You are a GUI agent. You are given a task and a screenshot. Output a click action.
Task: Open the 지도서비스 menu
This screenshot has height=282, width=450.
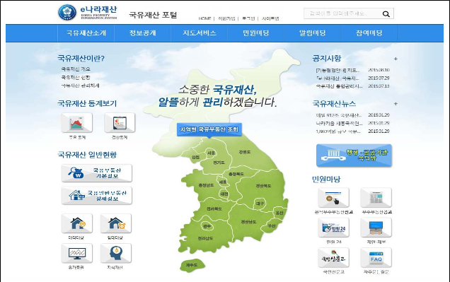click(199, 33)
